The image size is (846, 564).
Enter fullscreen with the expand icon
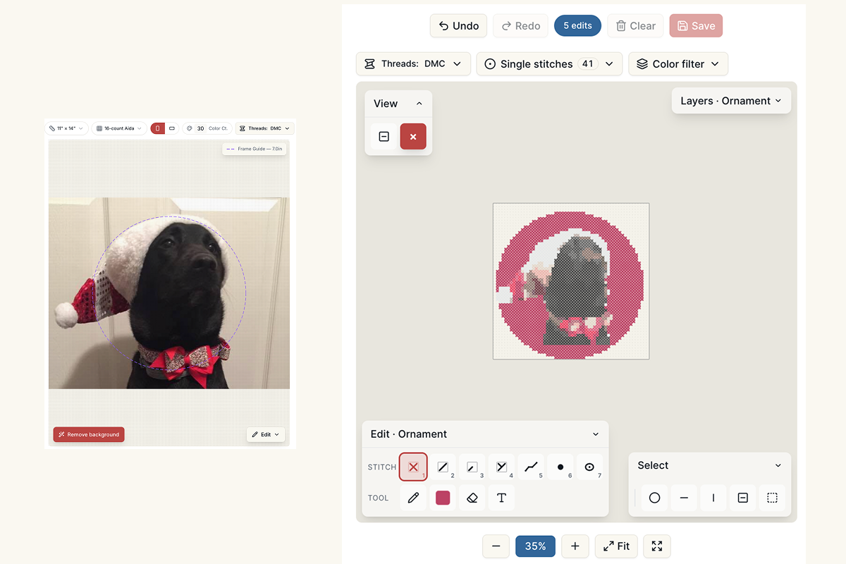[657, 546]
